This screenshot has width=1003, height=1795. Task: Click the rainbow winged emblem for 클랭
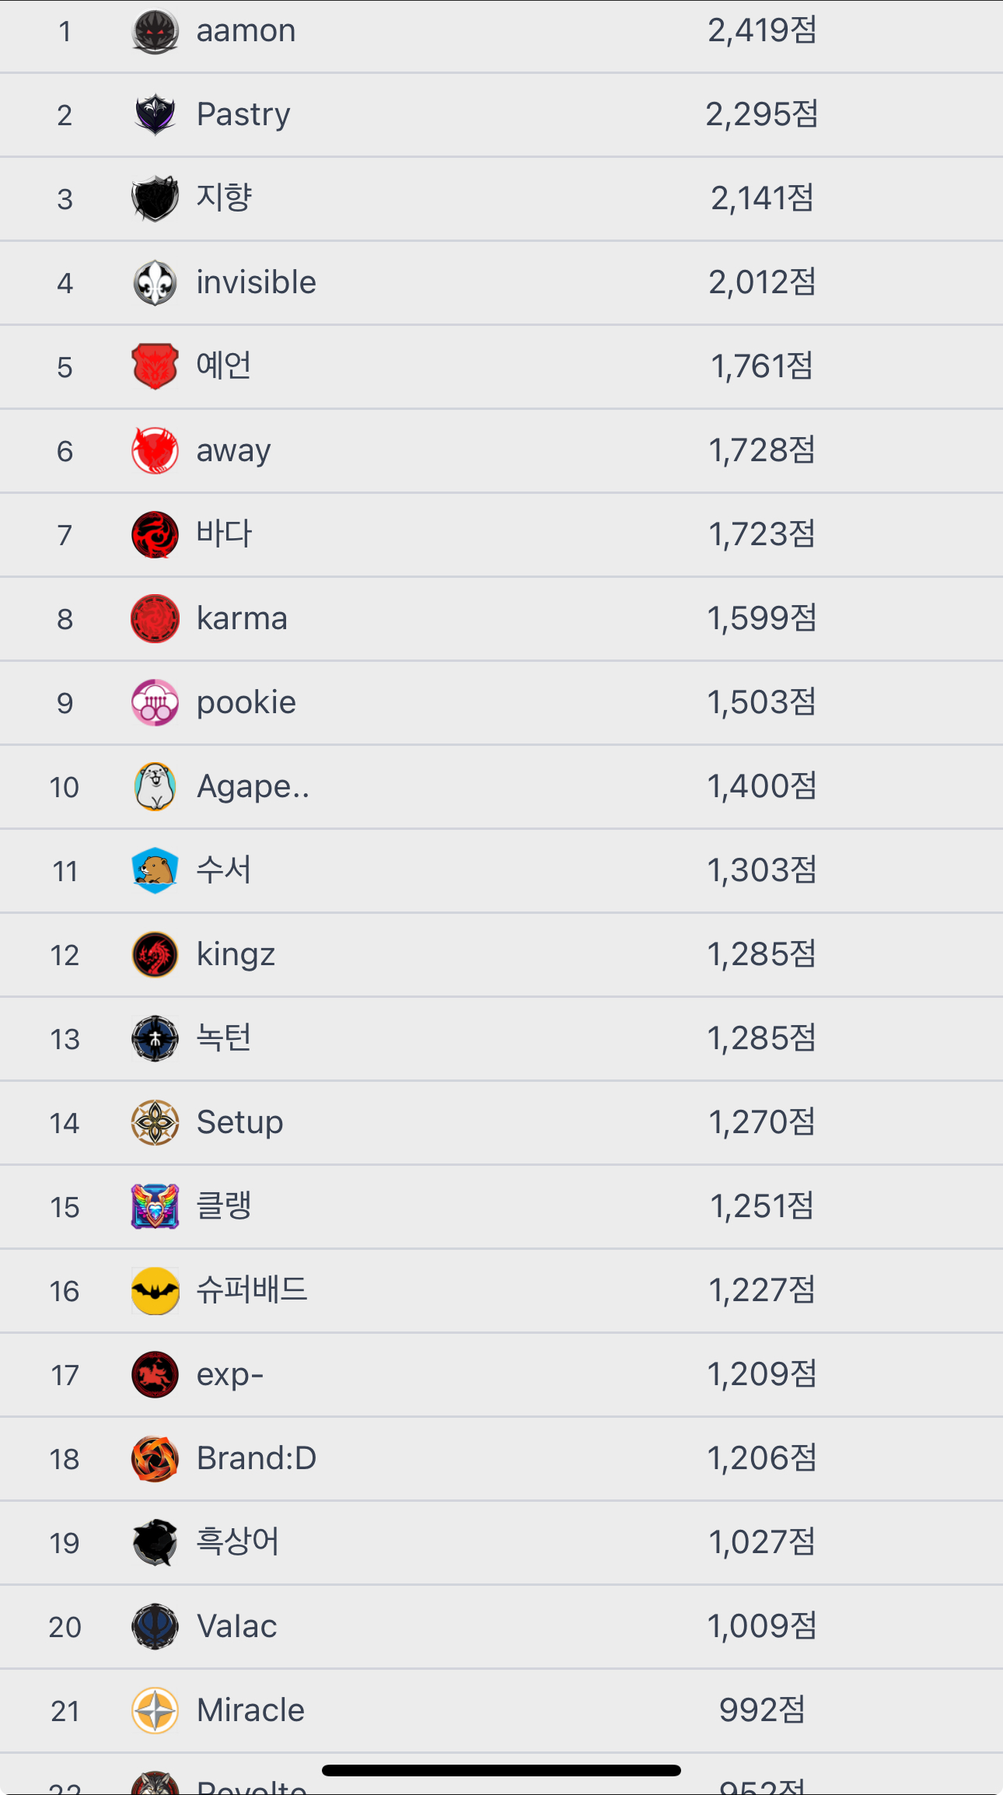click(x=155, y=1206)
